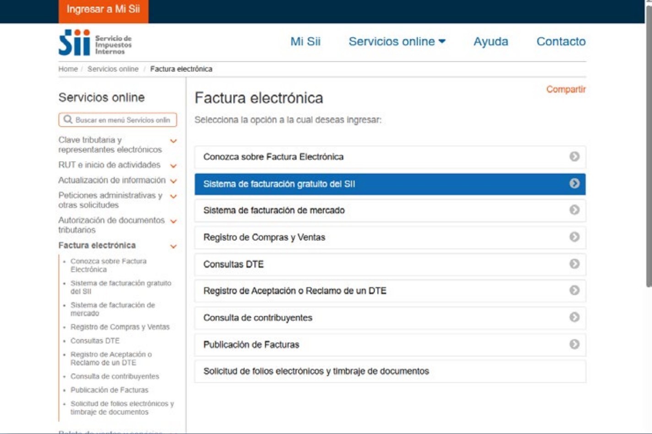Screen dimensions: 652x434
Task: Click sidebar link Sistema de facturación de mercado
Action: click(113, 309)
